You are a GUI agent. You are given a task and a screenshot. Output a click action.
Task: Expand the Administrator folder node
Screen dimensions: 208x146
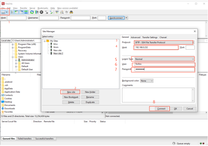coord(16,60)
